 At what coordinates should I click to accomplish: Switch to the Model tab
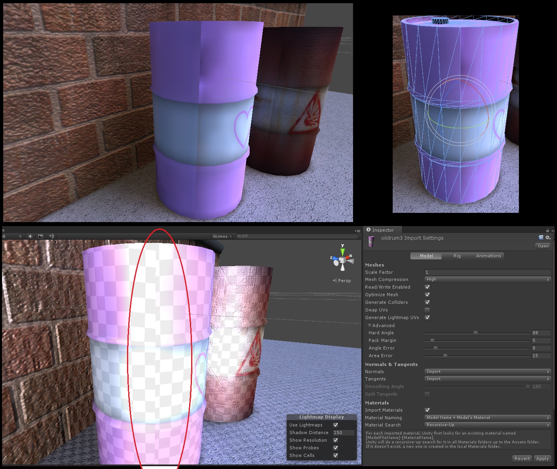pyautogui.click(x=426, y=256)
